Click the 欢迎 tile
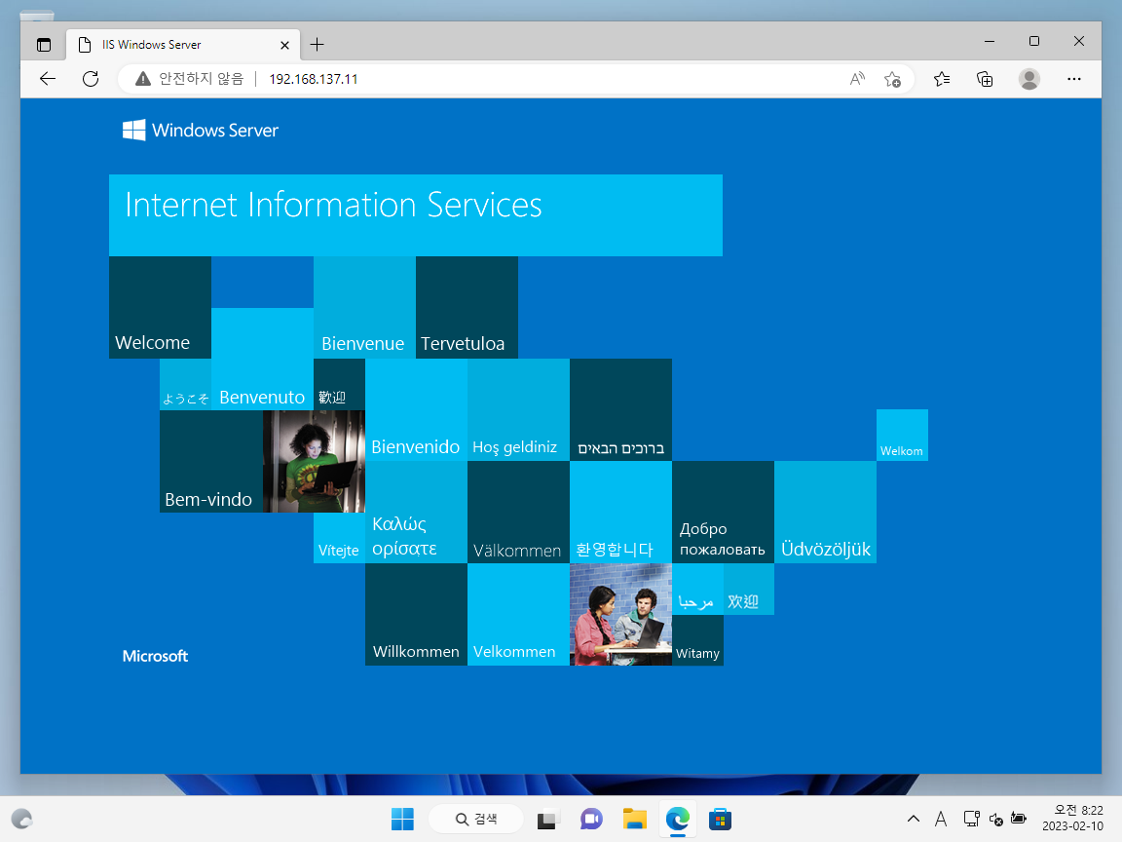 tap(748, 589)
